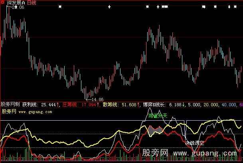Click the 20.000 indicator parameter
Viewport: 243px width, 163px height.
pos(210,105)
